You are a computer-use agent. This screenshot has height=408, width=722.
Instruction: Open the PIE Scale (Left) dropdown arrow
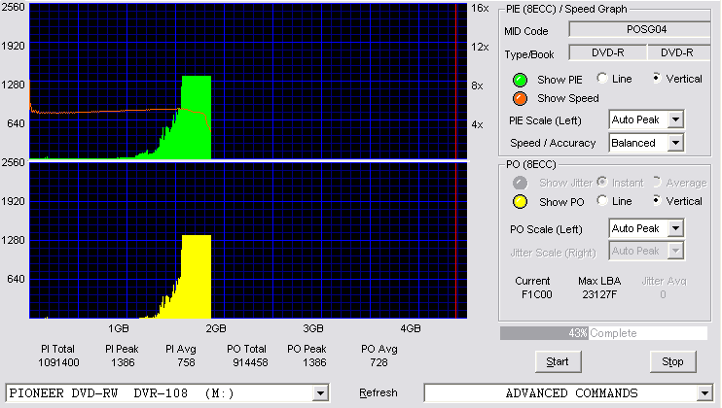[x=675, y=119]
